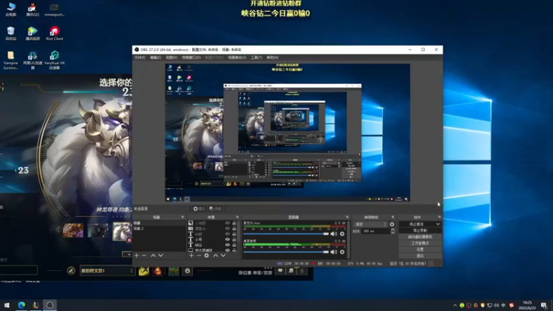Add a new scene with the plus icon

pos(136,255)
